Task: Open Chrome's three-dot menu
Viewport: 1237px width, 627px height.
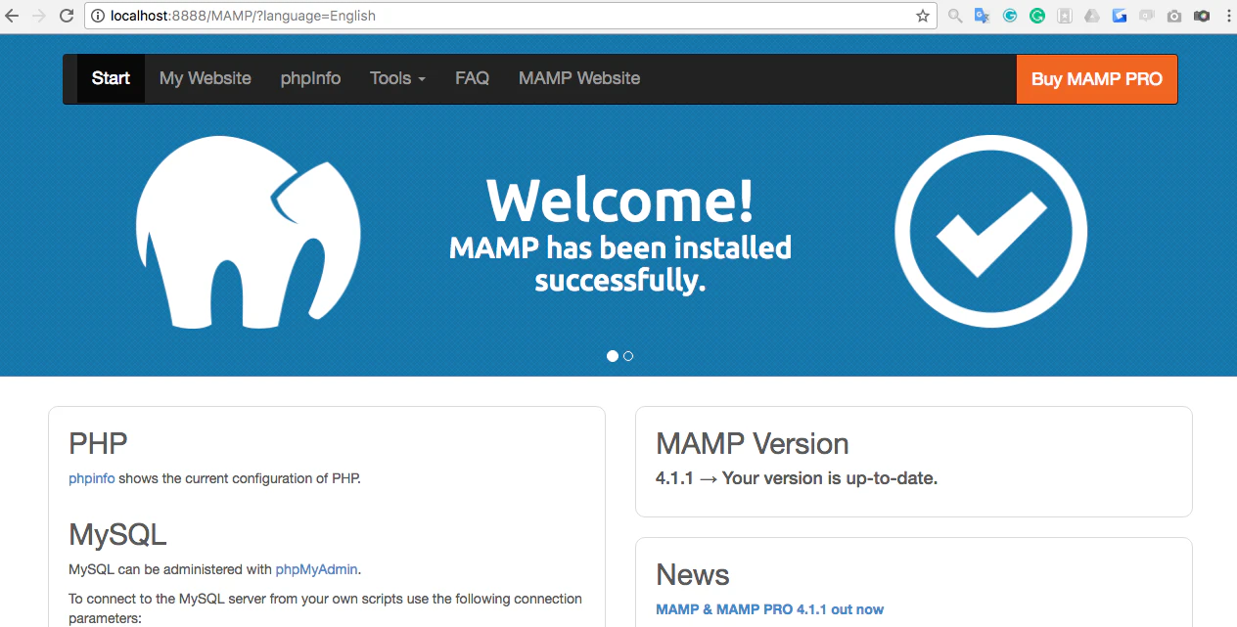Action: (x=1229, y=16)
